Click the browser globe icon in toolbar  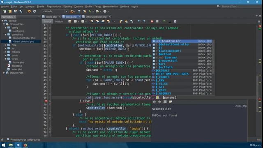(72, 11)
